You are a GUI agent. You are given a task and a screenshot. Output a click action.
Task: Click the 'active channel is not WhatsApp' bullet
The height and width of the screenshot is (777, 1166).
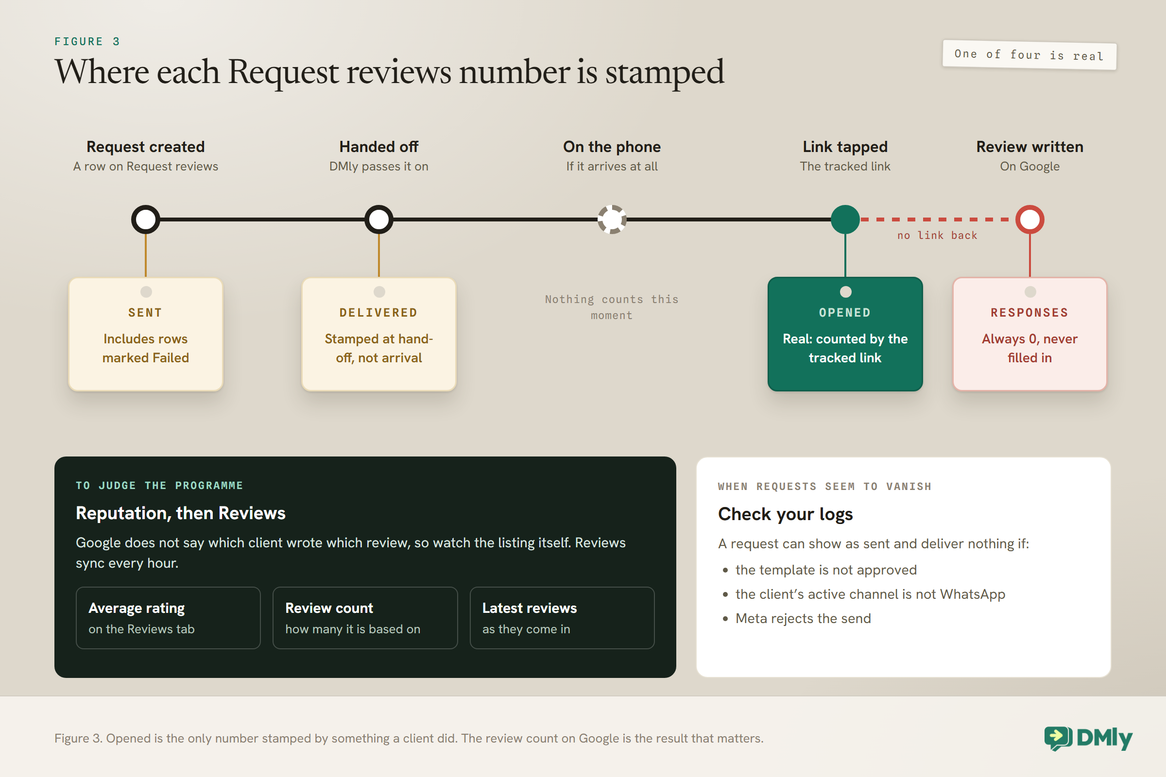[x=870, y=594]
